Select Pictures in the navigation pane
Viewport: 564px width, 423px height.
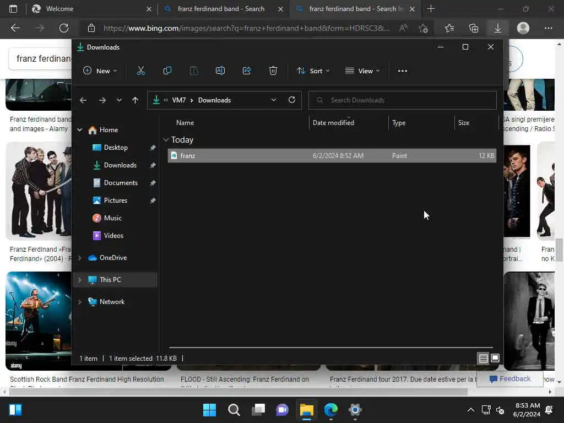point(115,200)
